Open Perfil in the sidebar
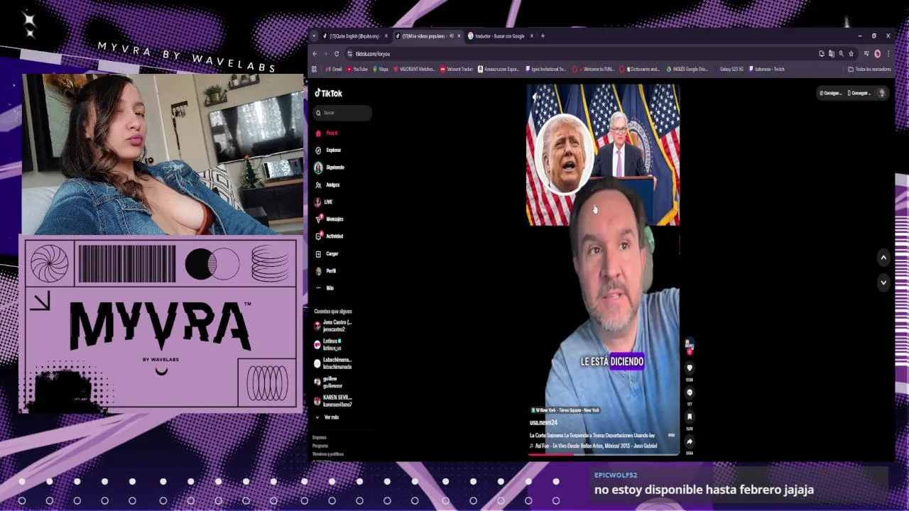 click(326, 271)
